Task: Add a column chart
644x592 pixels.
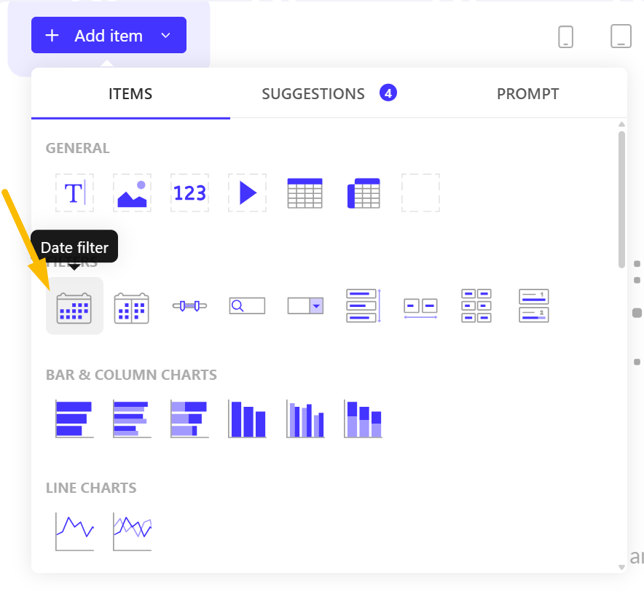Action: click(247, 419)
